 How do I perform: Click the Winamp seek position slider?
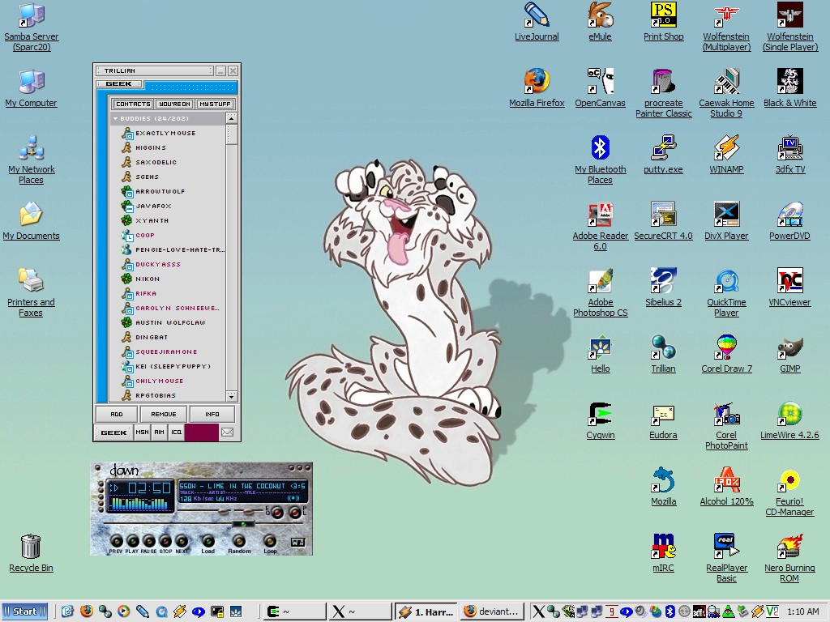click(243, 524)
